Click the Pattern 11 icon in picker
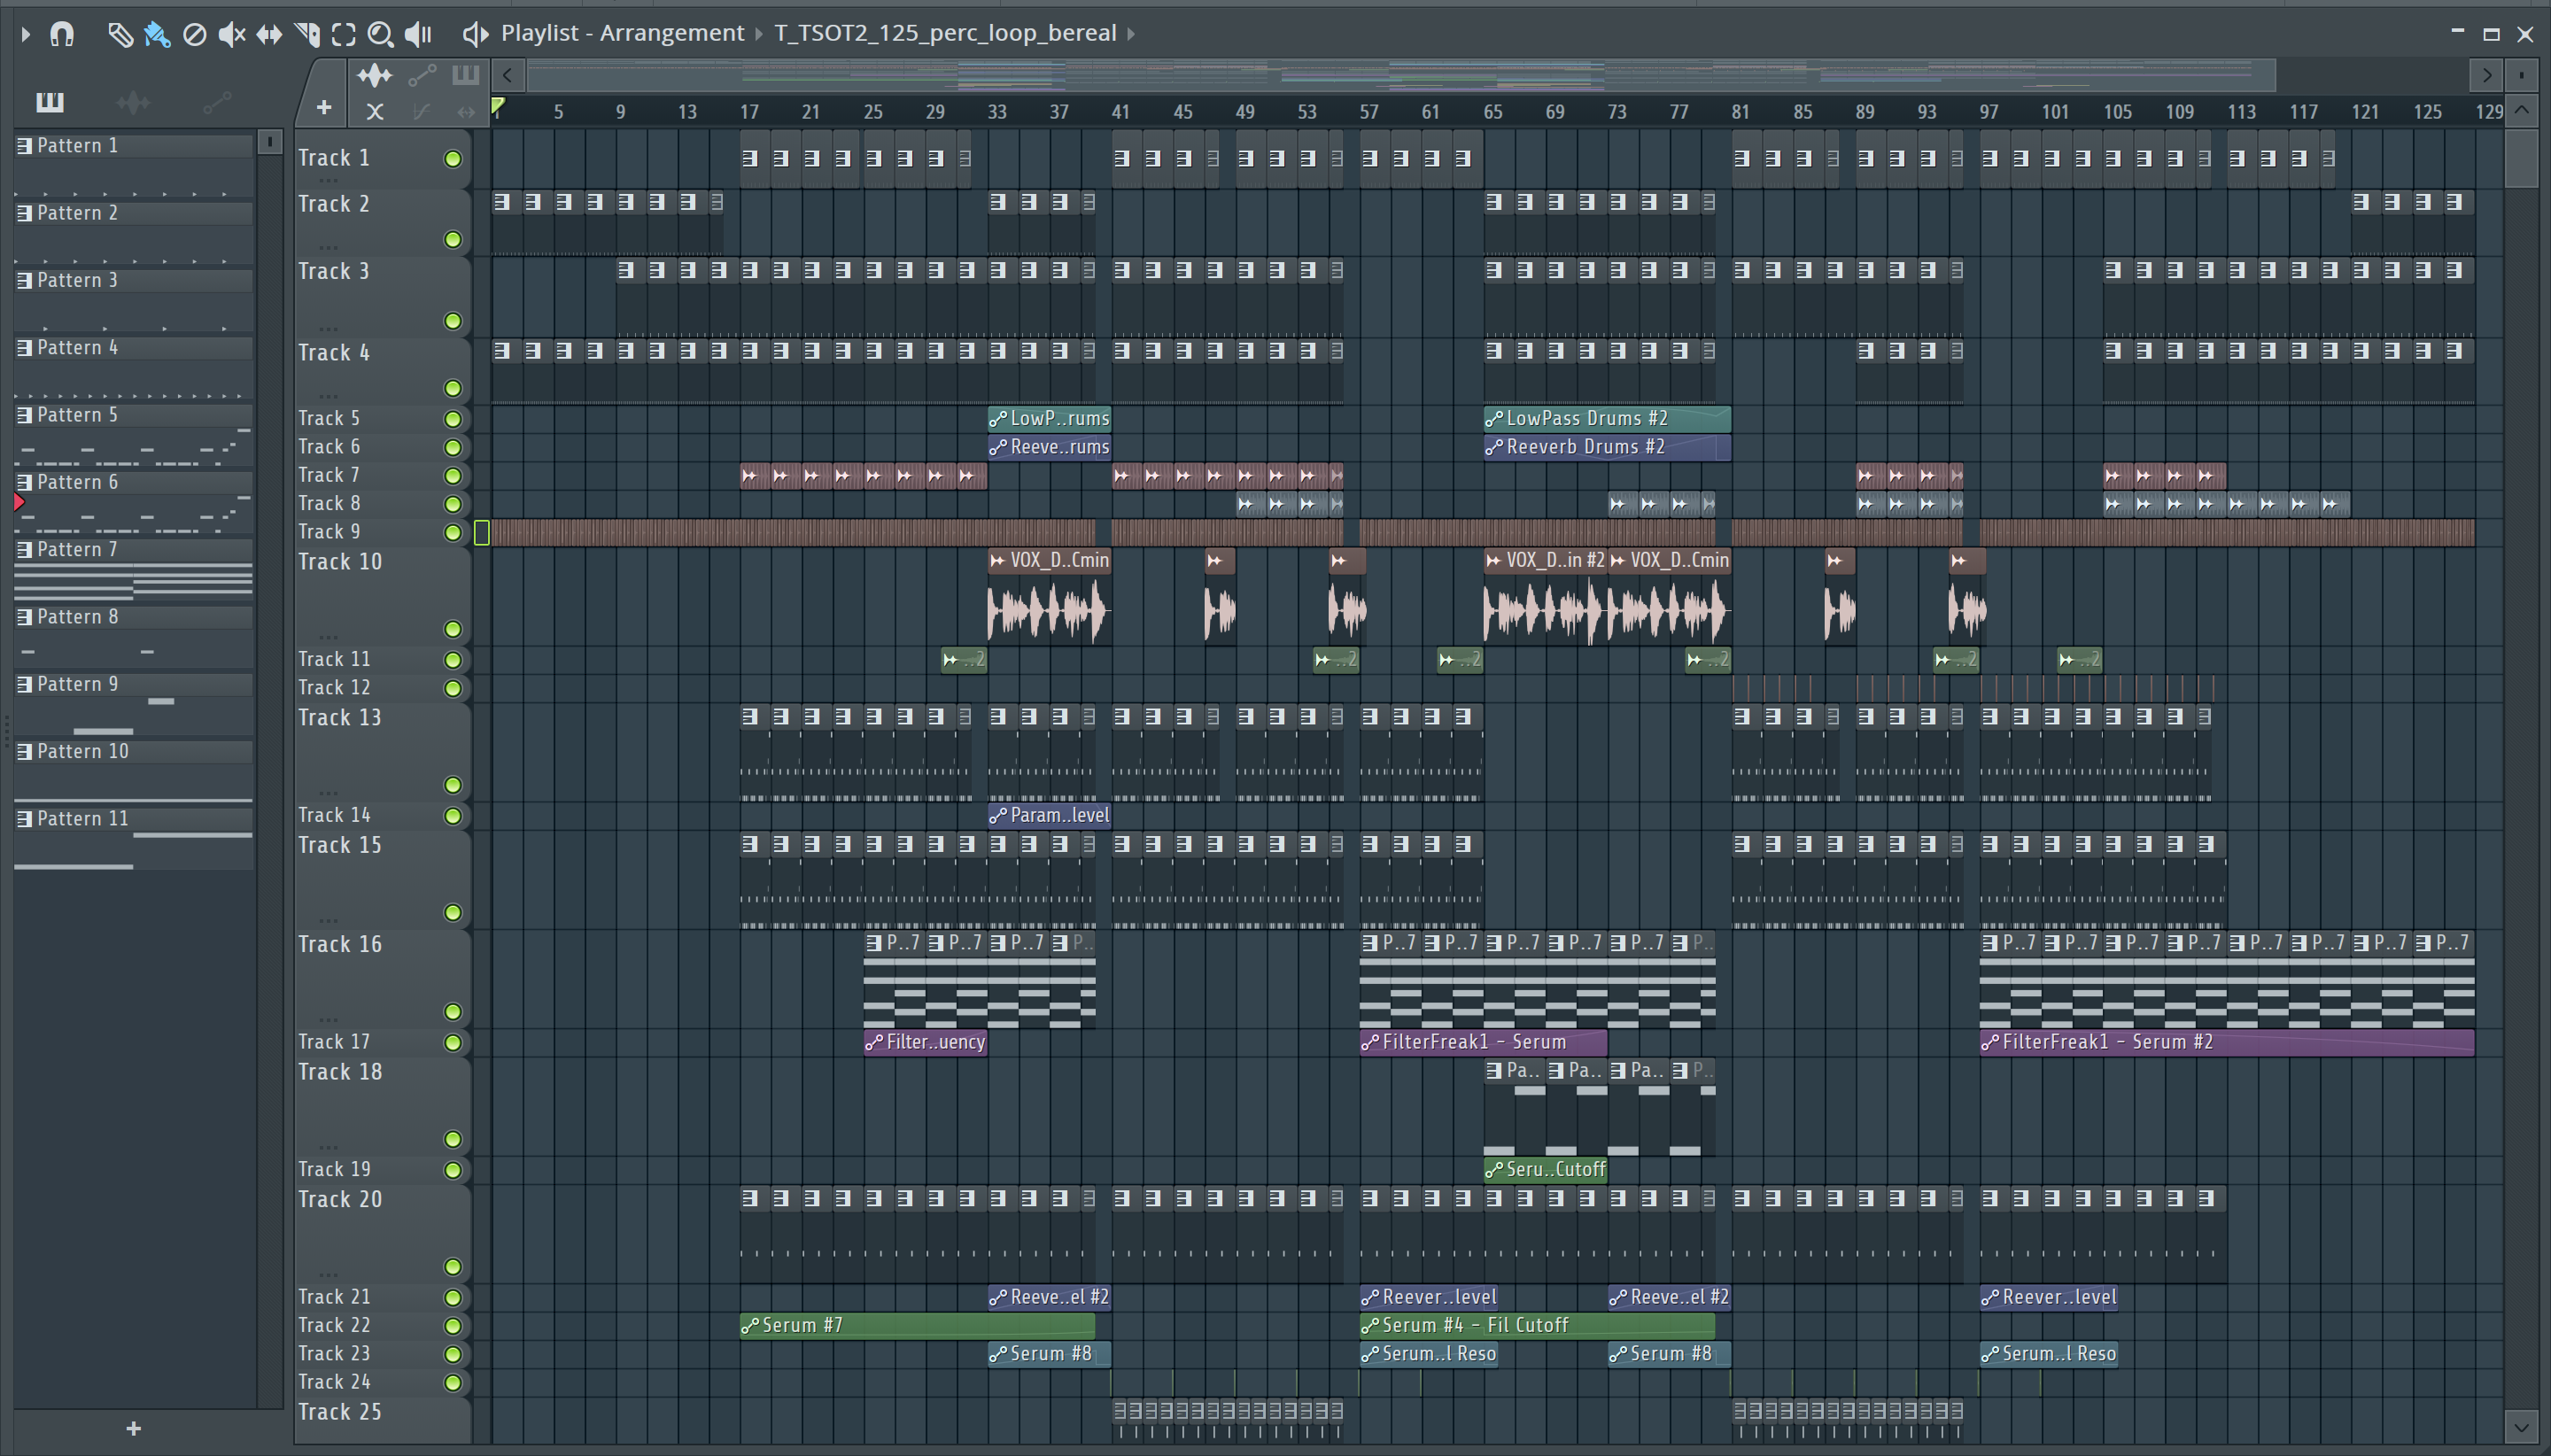2551x1456 pixels. (x=25, y=819)
